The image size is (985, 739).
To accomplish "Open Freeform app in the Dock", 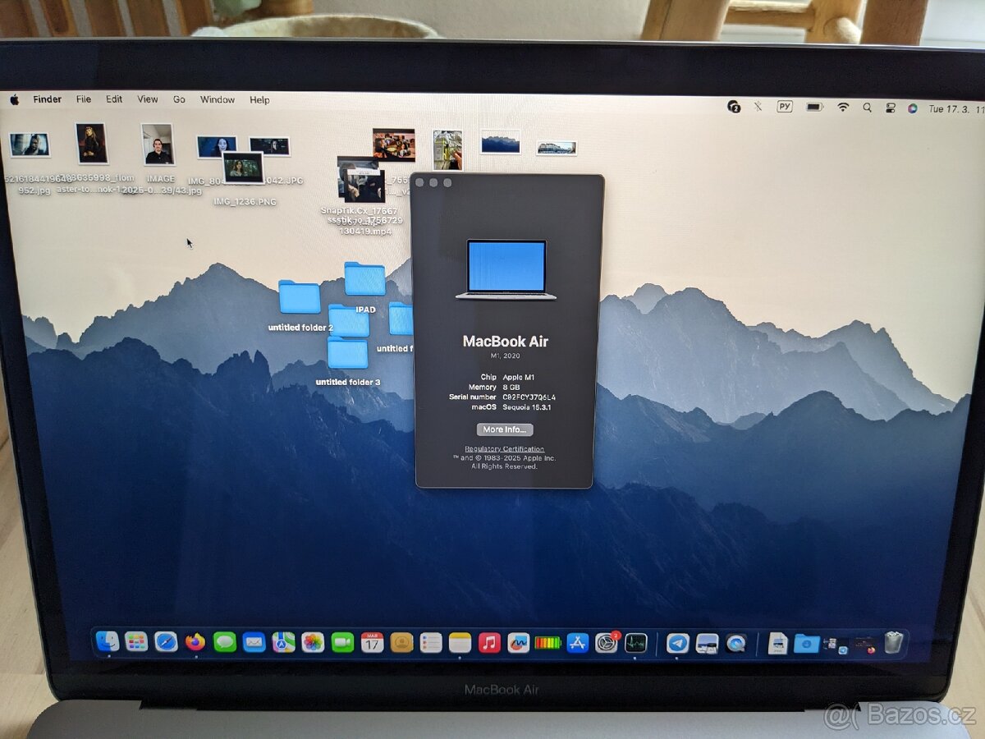I will pyautogui.click(x=518, y=642).
